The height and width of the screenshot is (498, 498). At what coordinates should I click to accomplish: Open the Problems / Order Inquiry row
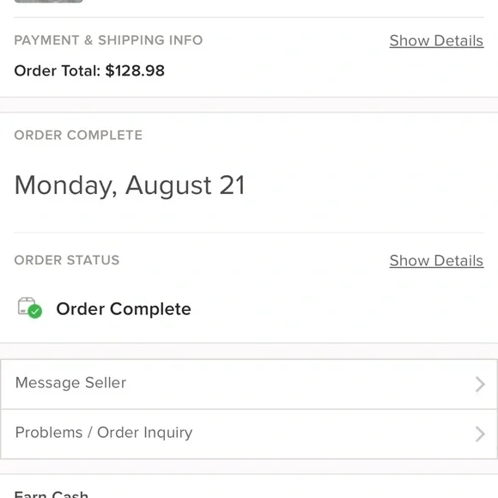coord(249,434)
